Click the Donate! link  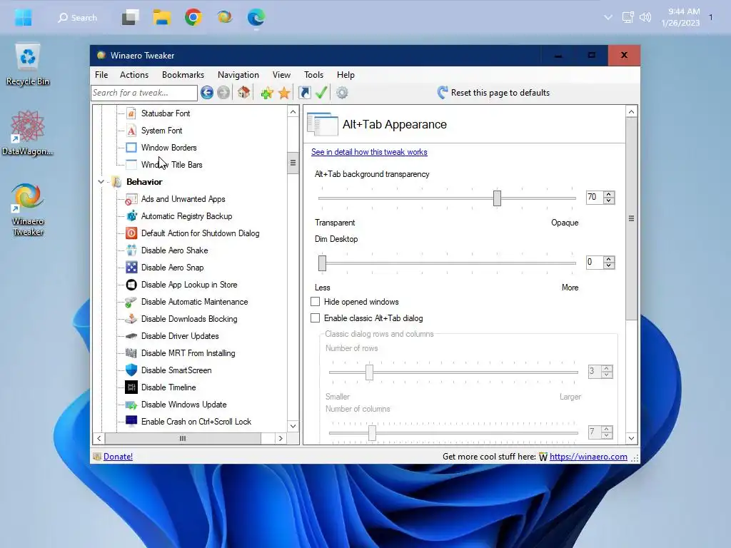118,457
